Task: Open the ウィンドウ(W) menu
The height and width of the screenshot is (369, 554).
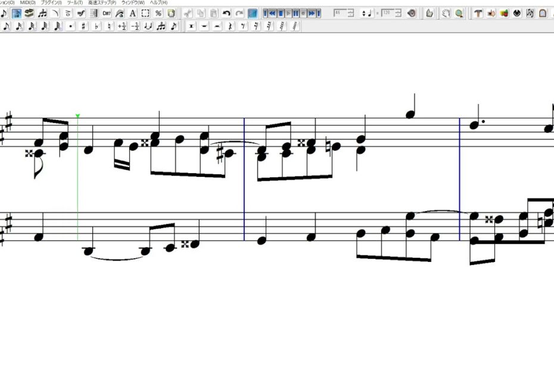Action: pyautogui.click(x=133, y=2)
